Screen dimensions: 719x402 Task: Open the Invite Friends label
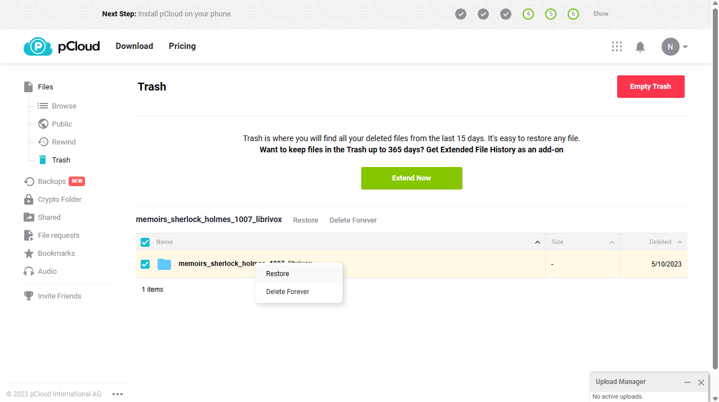[60, 296]
